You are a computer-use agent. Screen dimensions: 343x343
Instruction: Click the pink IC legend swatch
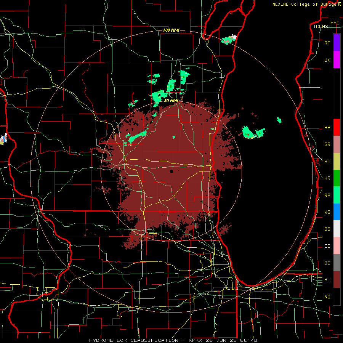(337, 246)
